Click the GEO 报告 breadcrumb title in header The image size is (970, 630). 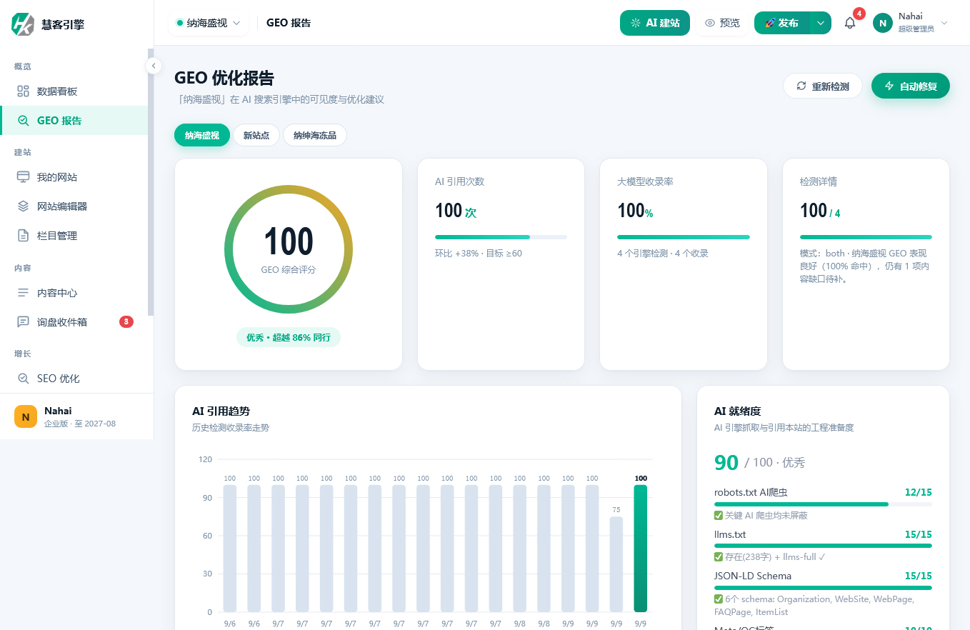point(289,23)
